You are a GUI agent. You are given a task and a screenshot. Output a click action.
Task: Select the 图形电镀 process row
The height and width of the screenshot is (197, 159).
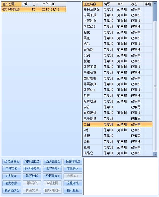[117, 78]
